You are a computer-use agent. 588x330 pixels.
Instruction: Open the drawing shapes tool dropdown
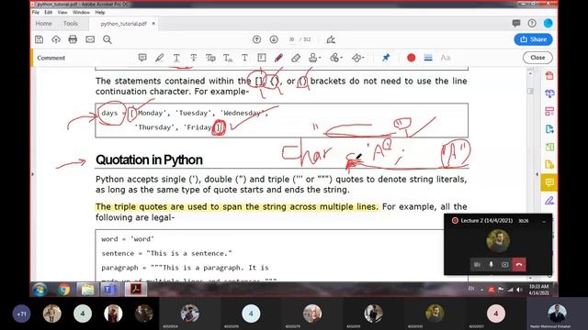357,58
